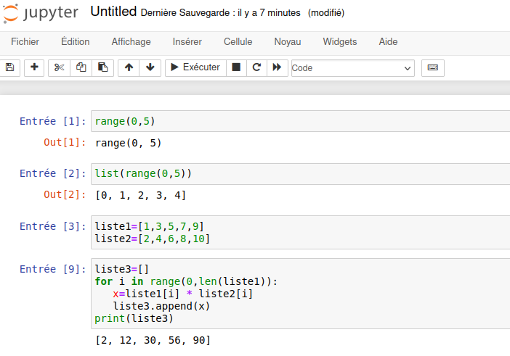Open the Cellule menu
Image resolution: width=510 pixels, height=356 pixels.
coord(238,42)
